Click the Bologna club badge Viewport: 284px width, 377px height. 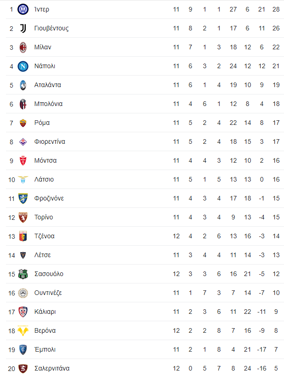pyautogui.click(x=23, y=104)
